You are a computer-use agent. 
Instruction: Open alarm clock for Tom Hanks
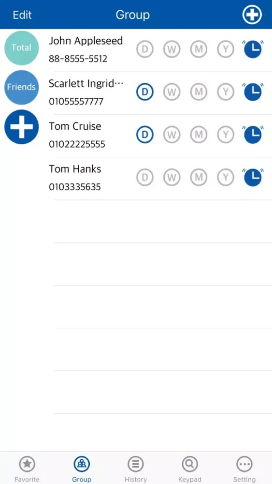253,178
